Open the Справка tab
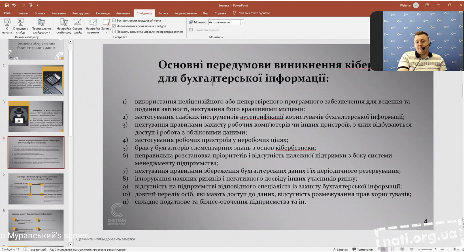This screenshot has height=252, width=464. [220, 13]
